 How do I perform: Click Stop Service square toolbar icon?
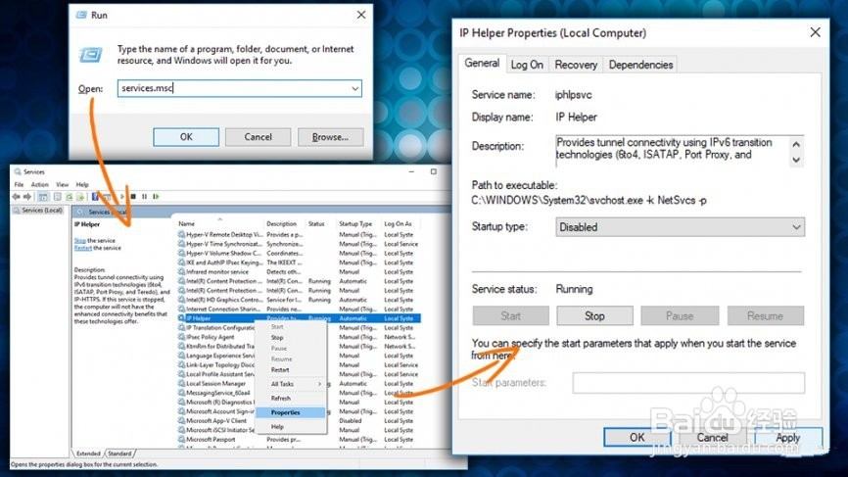point(133,196)
